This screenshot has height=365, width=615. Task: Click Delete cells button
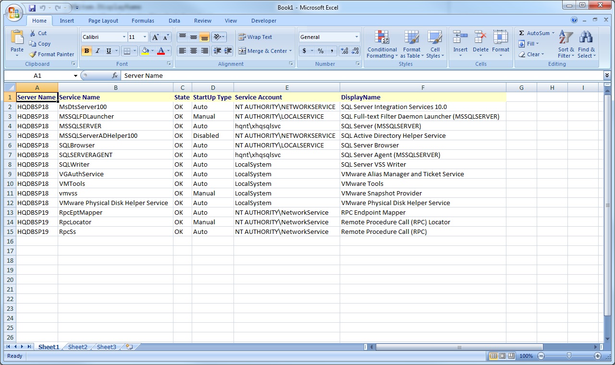[x=480, y=45]
